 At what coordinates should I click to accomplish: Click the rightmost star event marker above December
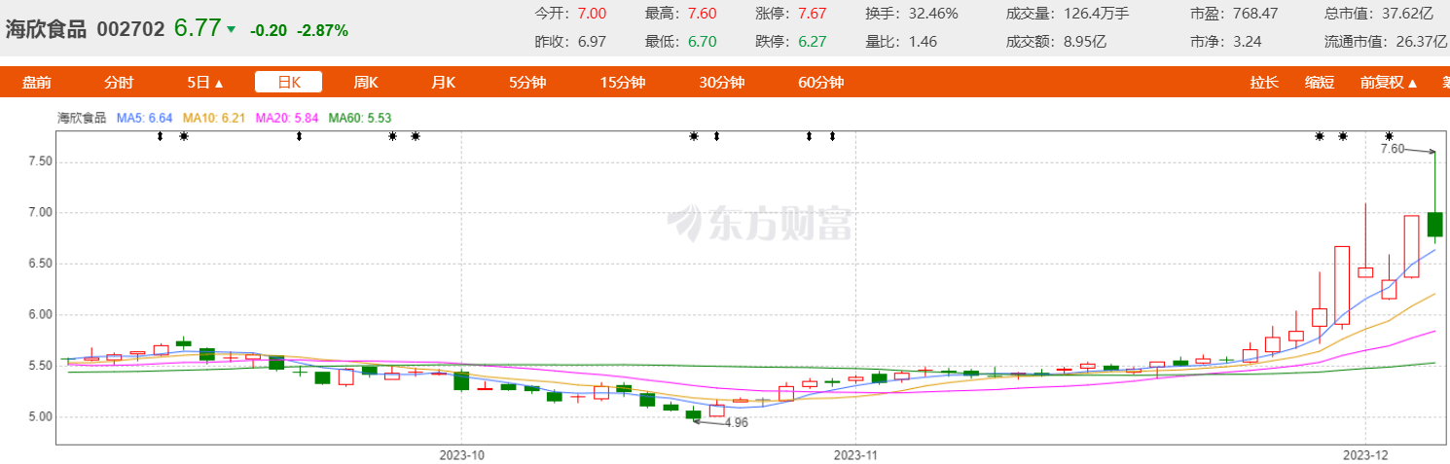pyautogui.click(x=1389, y=136)
